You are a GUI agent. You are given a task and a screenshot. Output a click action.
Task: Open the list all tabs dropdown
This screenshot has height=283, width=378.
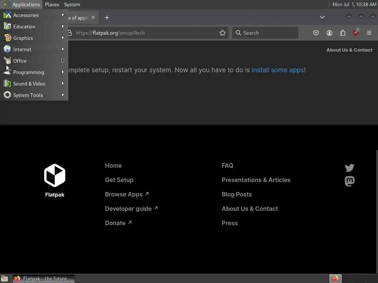pos(322,17)
